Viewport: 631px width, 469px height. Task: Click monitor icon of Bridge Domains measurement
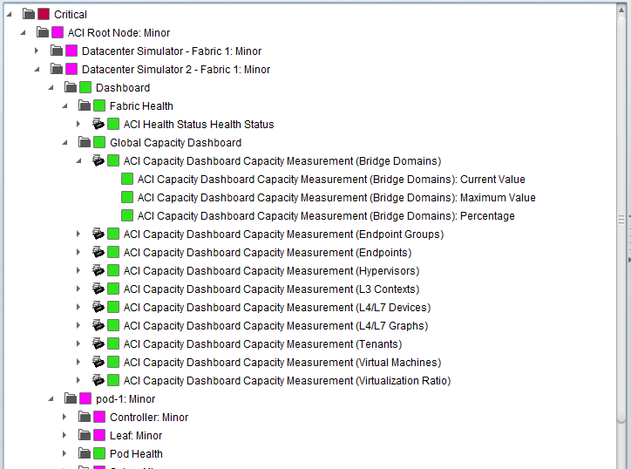98,160
